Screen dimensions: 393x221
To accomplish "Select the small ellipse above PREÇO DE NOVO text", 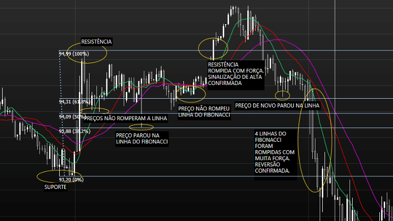I will point(282,95).
